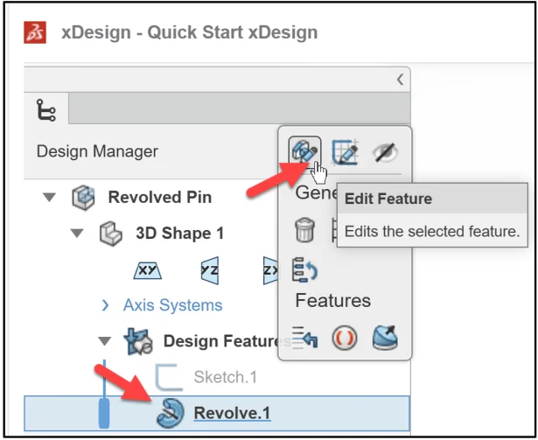The height and width of the screenshot is (440, 538).
Task: Collapse the Design Features node
Action: [x=105, y=341]
